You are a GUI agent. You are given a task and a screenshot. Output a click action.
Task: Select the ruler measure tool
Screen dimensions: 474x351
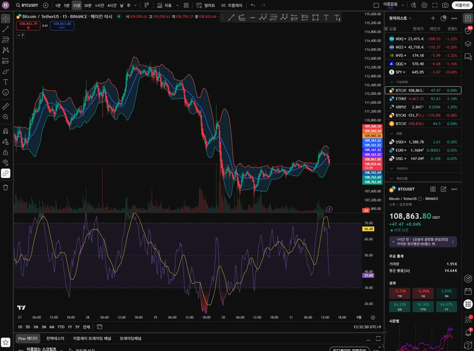[x=6, y=106]
